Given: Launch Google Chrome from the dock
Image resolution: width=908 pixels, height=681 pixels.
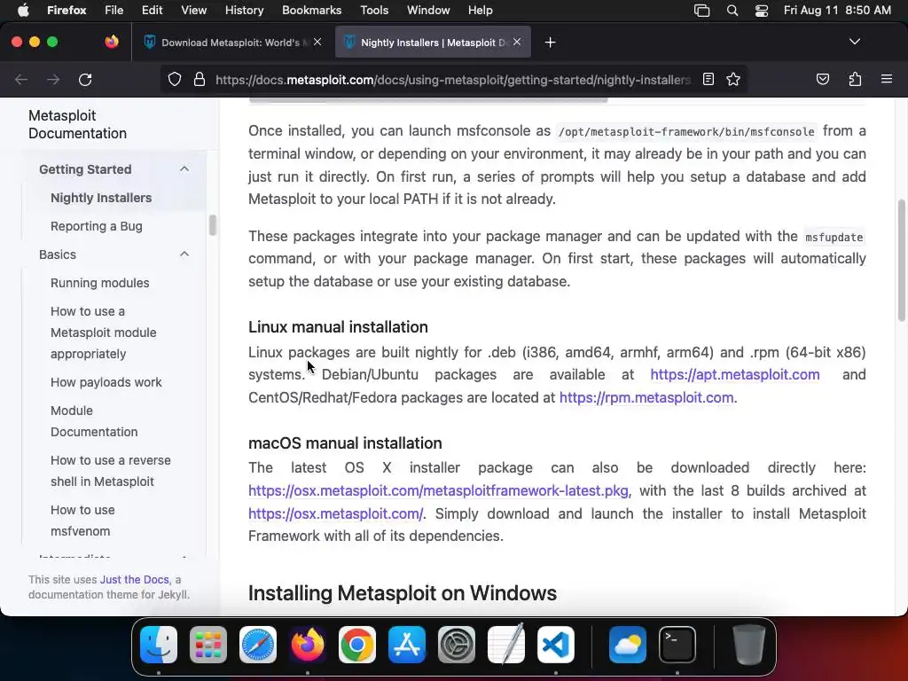Looking at the screenshot, I should (x=357, y=644).
